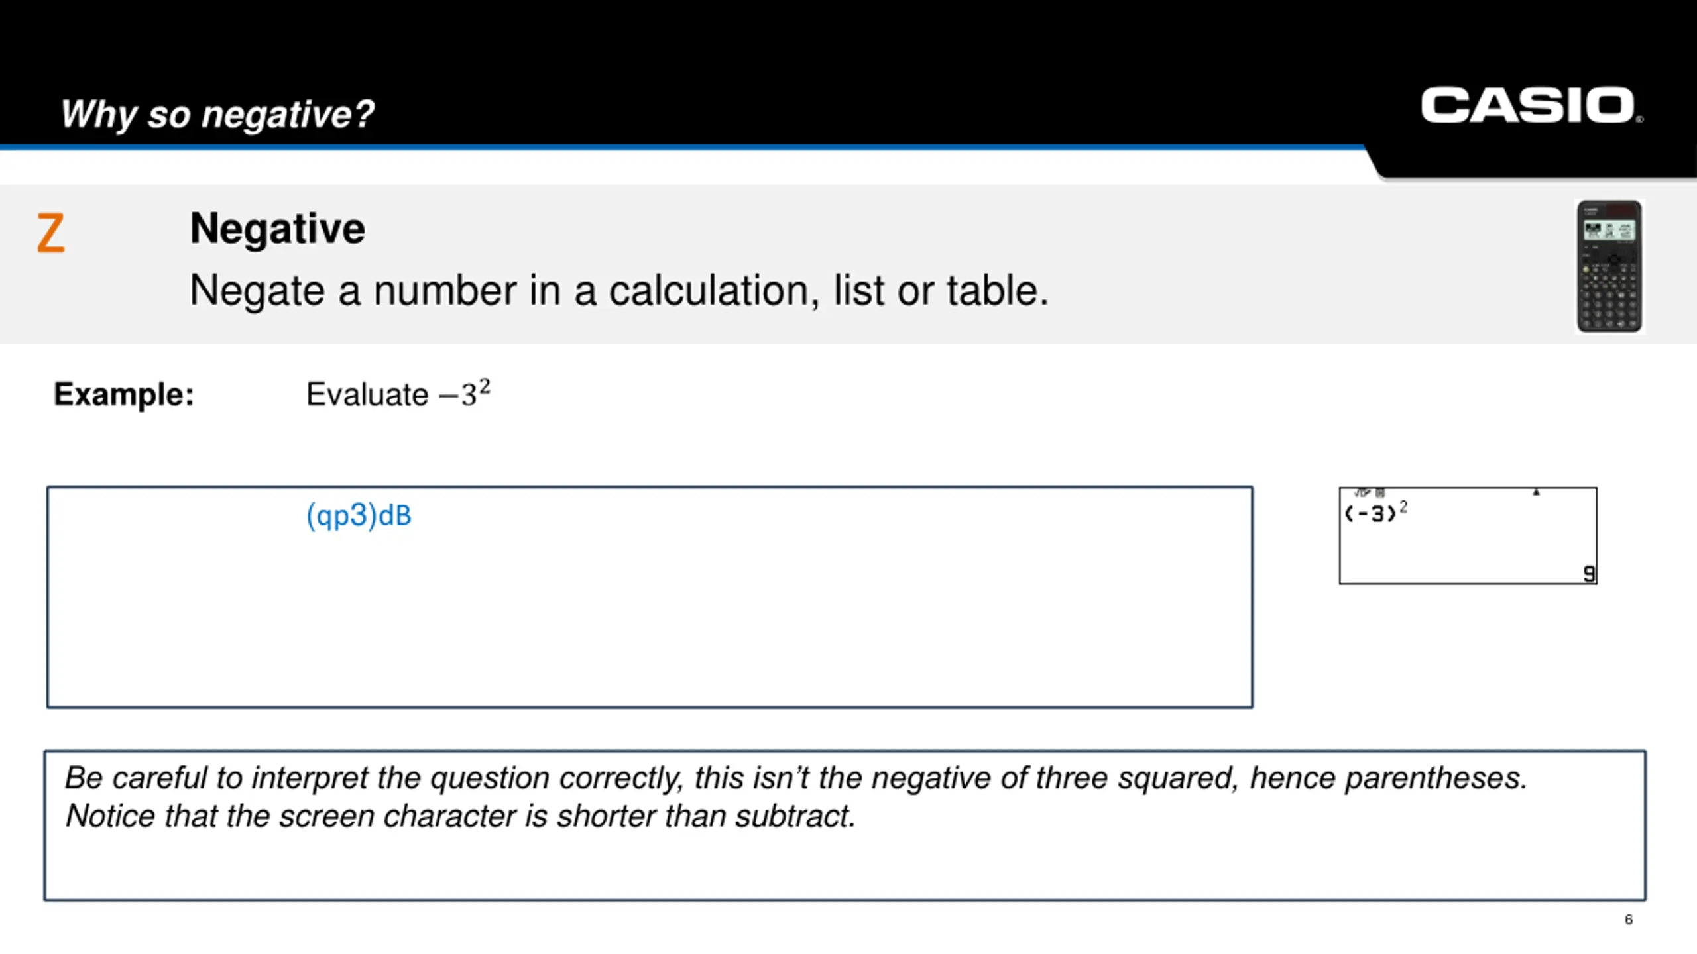Screen dimensions: 1697x954
Task: Click the math mode indicator on calculator screen
Action: pos(1370,493)
